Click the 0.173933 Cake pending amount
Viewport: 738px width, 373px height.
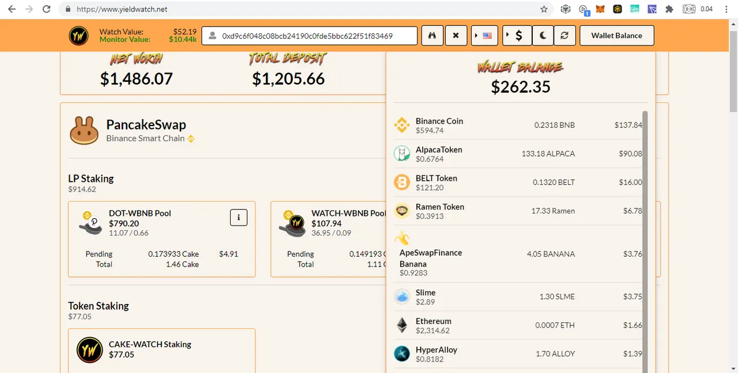[174, 254]
